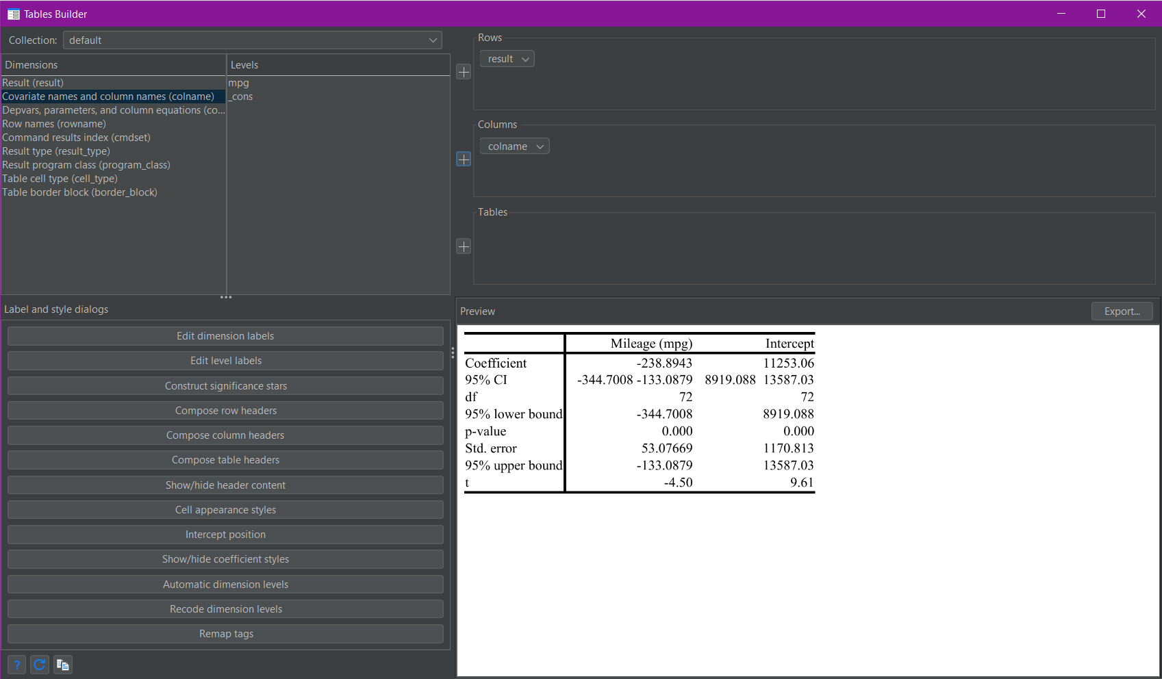1162x679 pixels.
Task: Expand the result dropdown in Rows
Action: (x=507, y=59)
